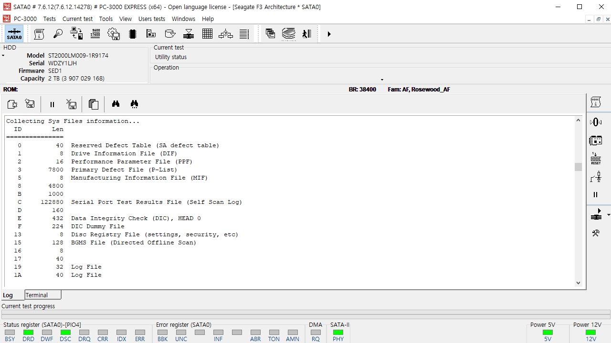Click the play arrow toolbar button
The image size is (611, 343).
tap(329, 34)
